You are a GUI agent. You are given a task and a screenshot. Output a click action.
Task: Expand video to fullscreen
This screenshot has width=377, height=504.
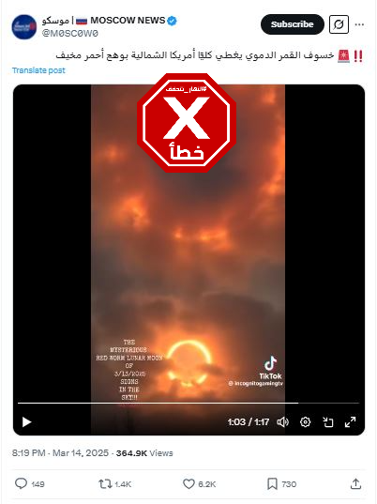click(x=351, y=422)
